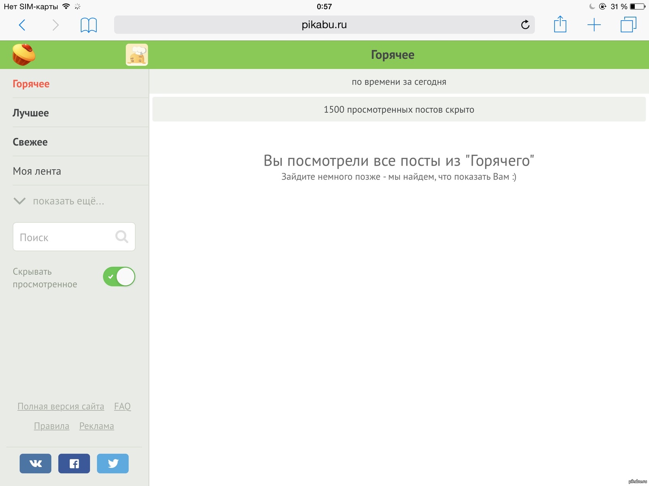Select Лучшее in the sidebar

tap(30, 113)
